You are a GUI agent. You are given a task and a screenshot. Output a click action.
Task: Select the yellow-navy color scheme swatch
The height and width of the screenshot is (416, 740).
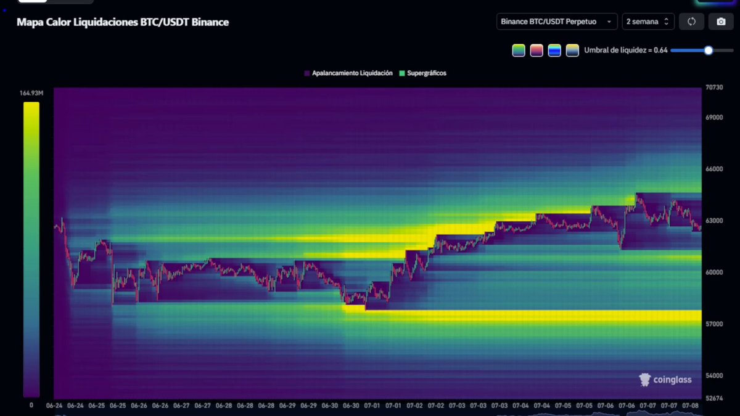point(572,51)
